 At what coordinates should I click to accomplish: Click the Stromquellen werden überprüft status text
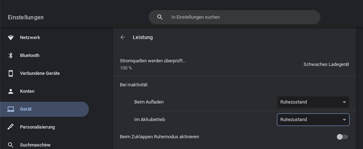(x=153, y=61)
